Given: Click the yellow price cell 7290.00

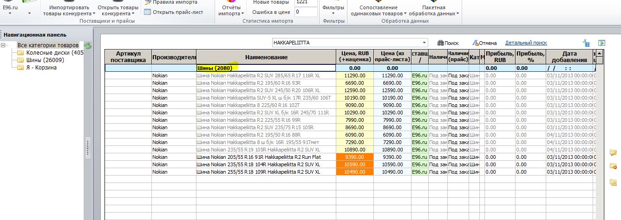Looking at the screenshot, I should point(355,142).
